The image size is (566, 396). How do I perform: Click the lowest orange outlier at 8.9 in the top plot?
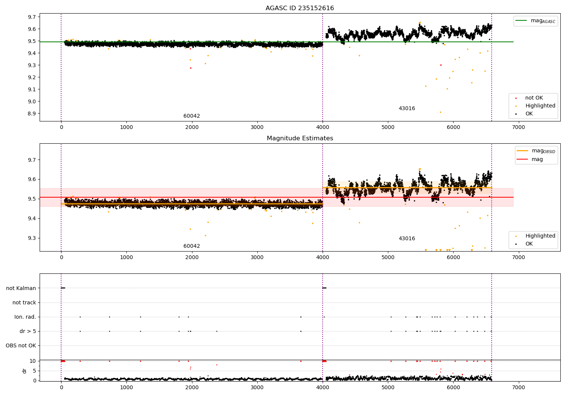[440, 112]
